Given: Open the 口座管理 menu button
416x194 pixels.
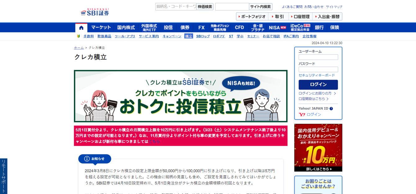Looking at the screenshot, I should click(x=300, y=16).
